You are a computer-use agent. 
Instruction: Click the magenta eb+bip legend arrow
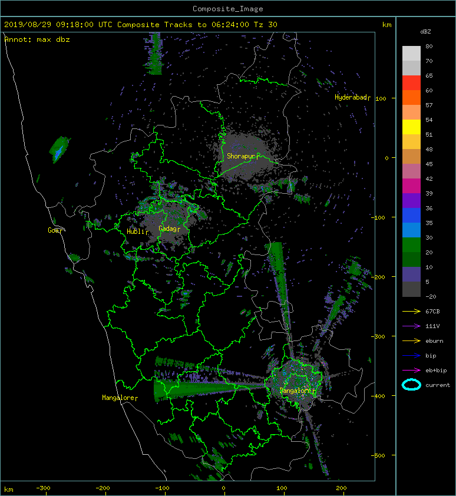411,370
